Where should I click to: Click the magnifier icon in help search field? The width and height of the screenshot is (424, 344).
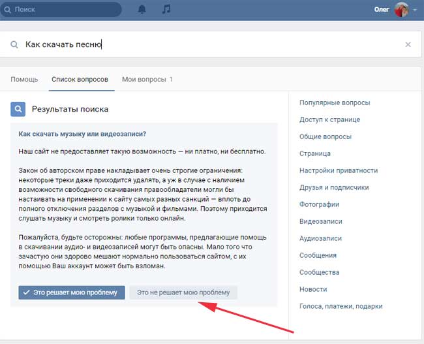pyautogui.click(x=14, y=44)
